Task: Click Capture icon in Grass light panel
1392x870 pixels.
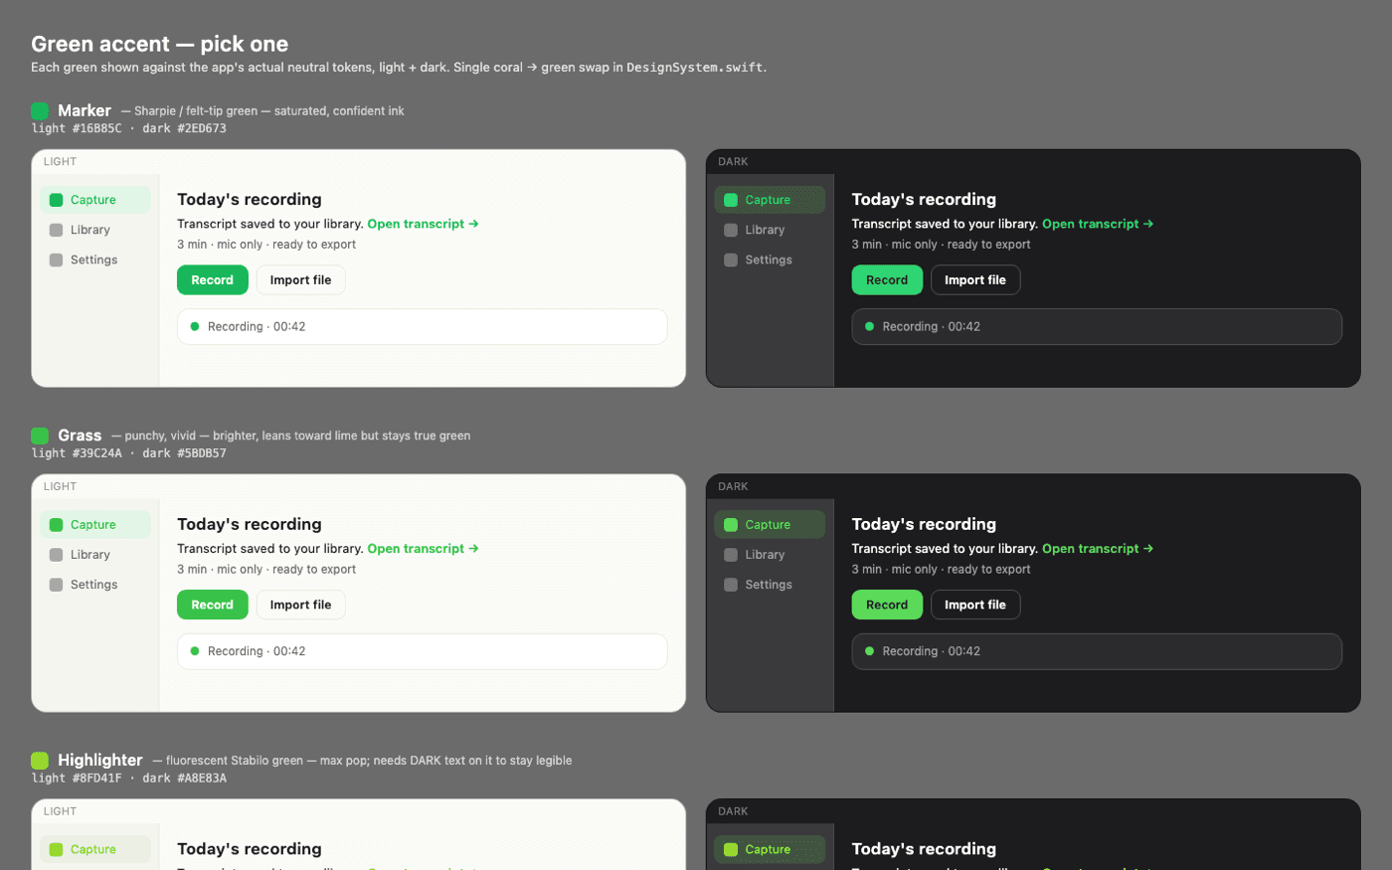Action: coord(56,525)
